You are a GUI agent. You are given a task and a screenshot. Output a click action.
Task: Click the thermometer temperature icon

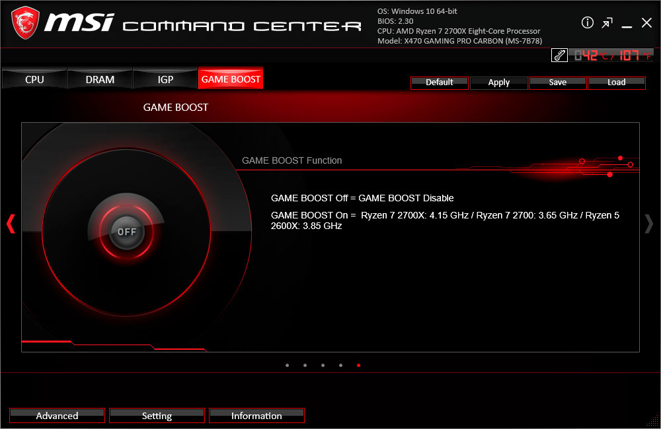tap(559, 55)
